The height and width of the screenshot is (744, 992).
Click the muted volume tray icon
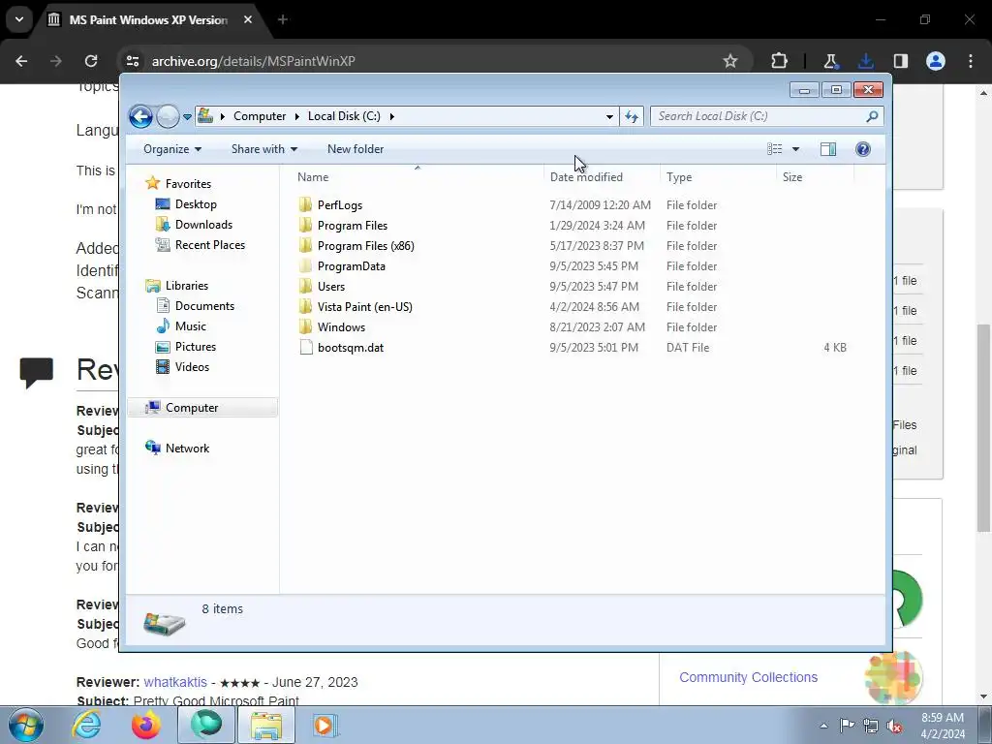pyautogui.click(x=894, y=726)
